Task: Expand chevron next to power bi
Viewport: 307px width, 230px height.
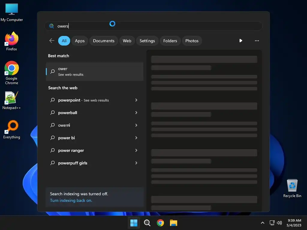Action: click(x=136, y=138)
